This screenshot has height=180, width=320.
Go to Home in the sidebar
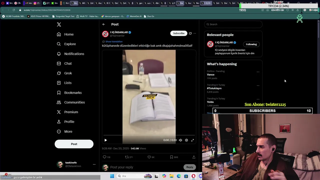(65, 34)
